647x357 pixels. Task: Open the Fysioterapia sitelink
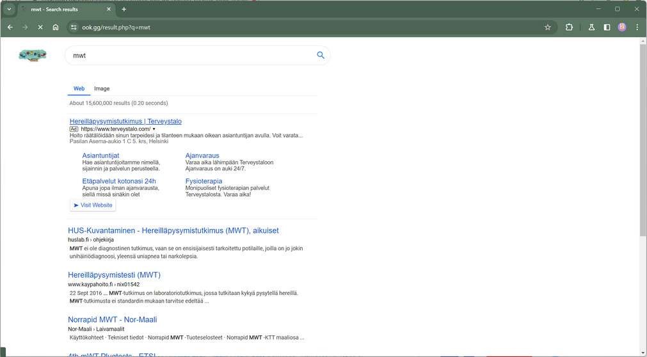204,181
